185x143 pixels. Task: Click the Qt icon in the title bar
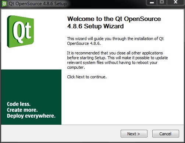[x=4, y=4]
